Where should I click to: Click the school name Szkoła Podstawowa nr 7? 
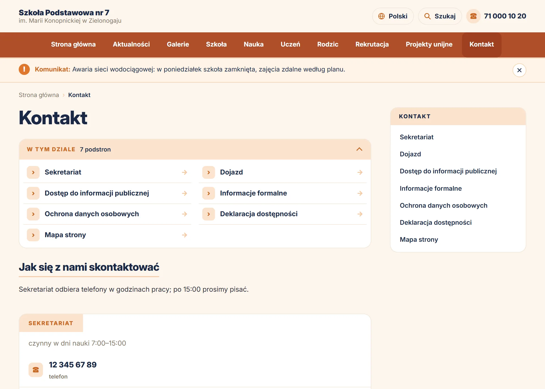point(64,12)
